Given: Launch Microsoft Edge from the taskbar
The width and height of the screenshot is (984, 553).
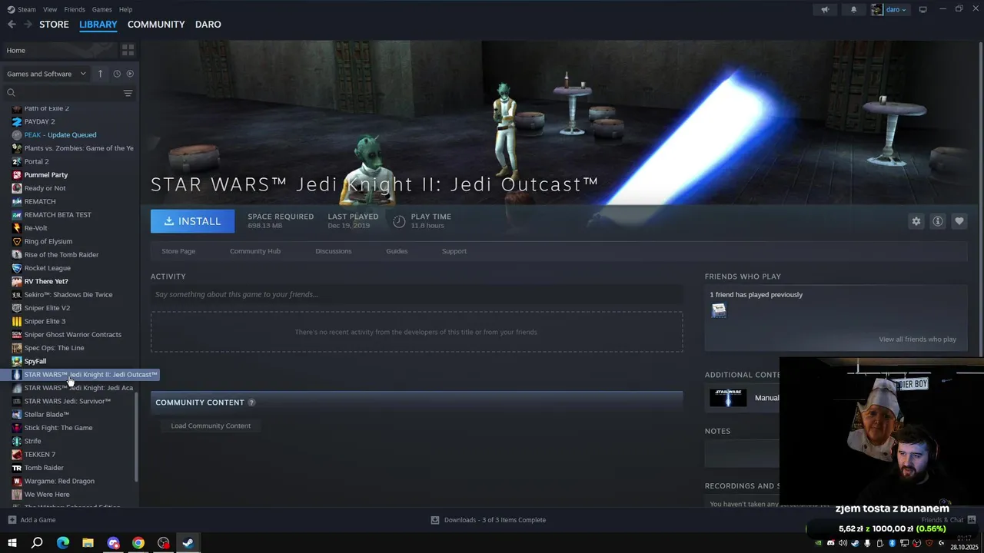Looking at the screenshot, I should coord(63,543).
